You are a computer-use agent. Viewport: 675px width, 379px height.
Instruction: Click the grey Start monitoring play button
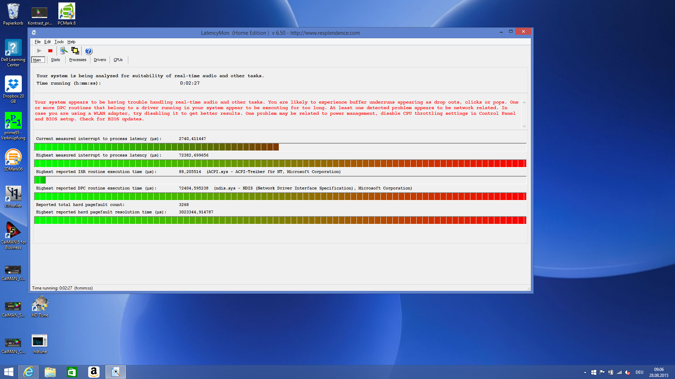39,51
